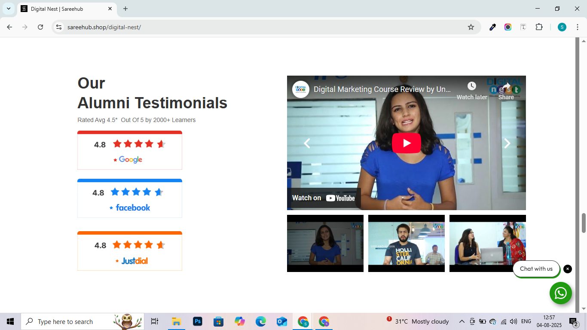
Task: Go to previous video with left chevron
Action: [307, 144]
